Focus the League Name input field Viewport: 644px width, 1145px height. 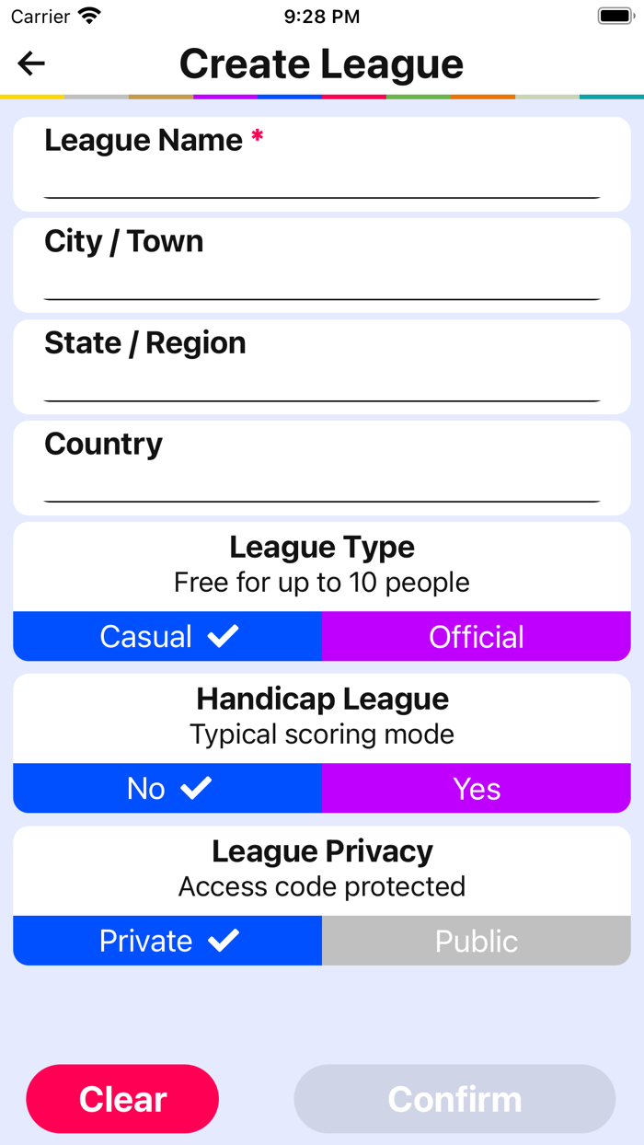tap(322, 180)
